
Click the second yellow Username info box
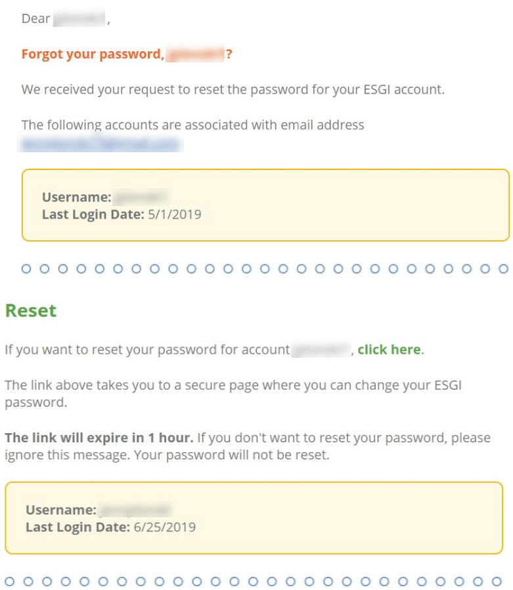point(254,518)
